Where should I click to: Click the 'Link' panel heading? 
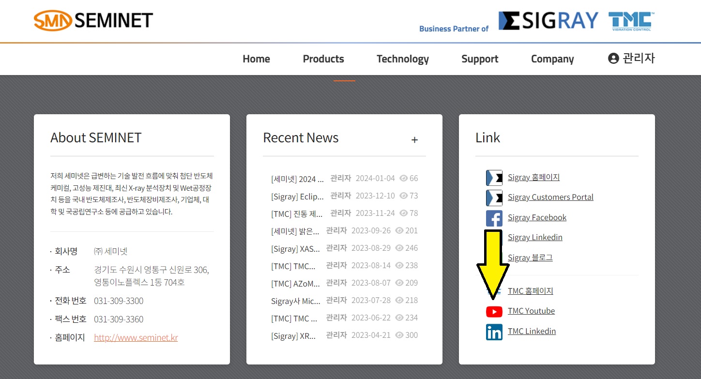(x=488, y=138)
